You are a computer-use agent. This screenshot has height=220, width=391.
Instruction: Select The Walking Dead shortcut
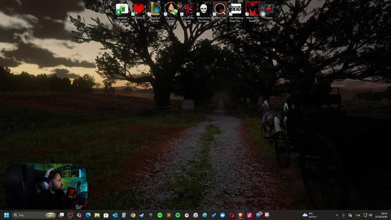pos(236,13)
